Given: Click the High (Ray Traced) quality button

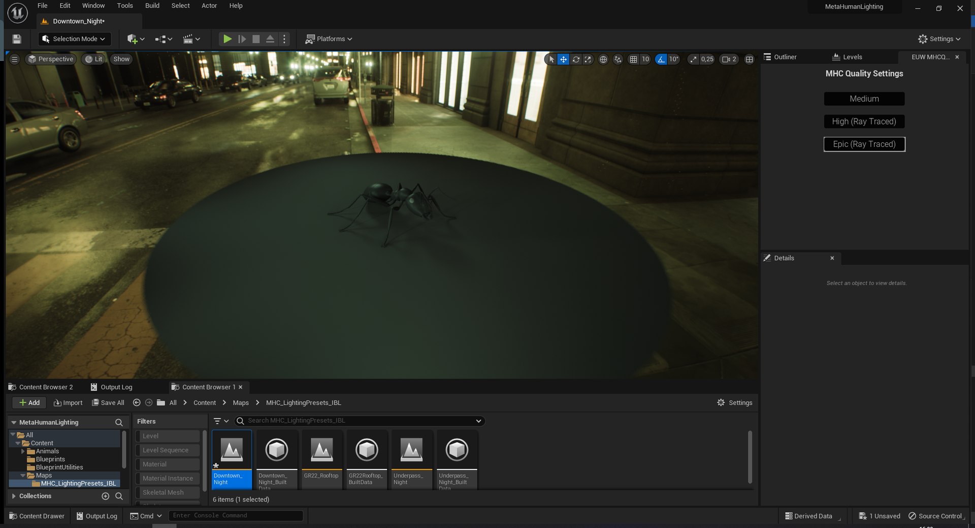Looking at the screenshot, I should (864, 121).
